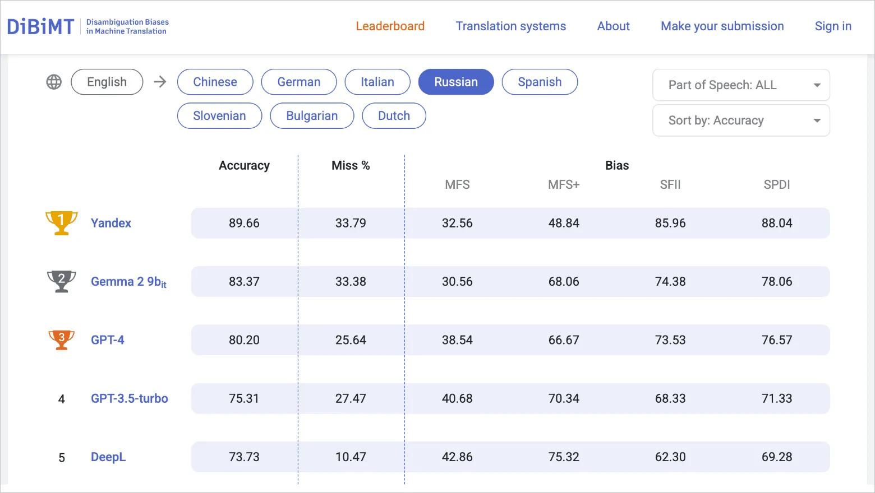Image resolution: width=875 pixels, height=493 pixels.
Task: Click DeepL SPDI value 69.28
Action: tap(777, 457)
